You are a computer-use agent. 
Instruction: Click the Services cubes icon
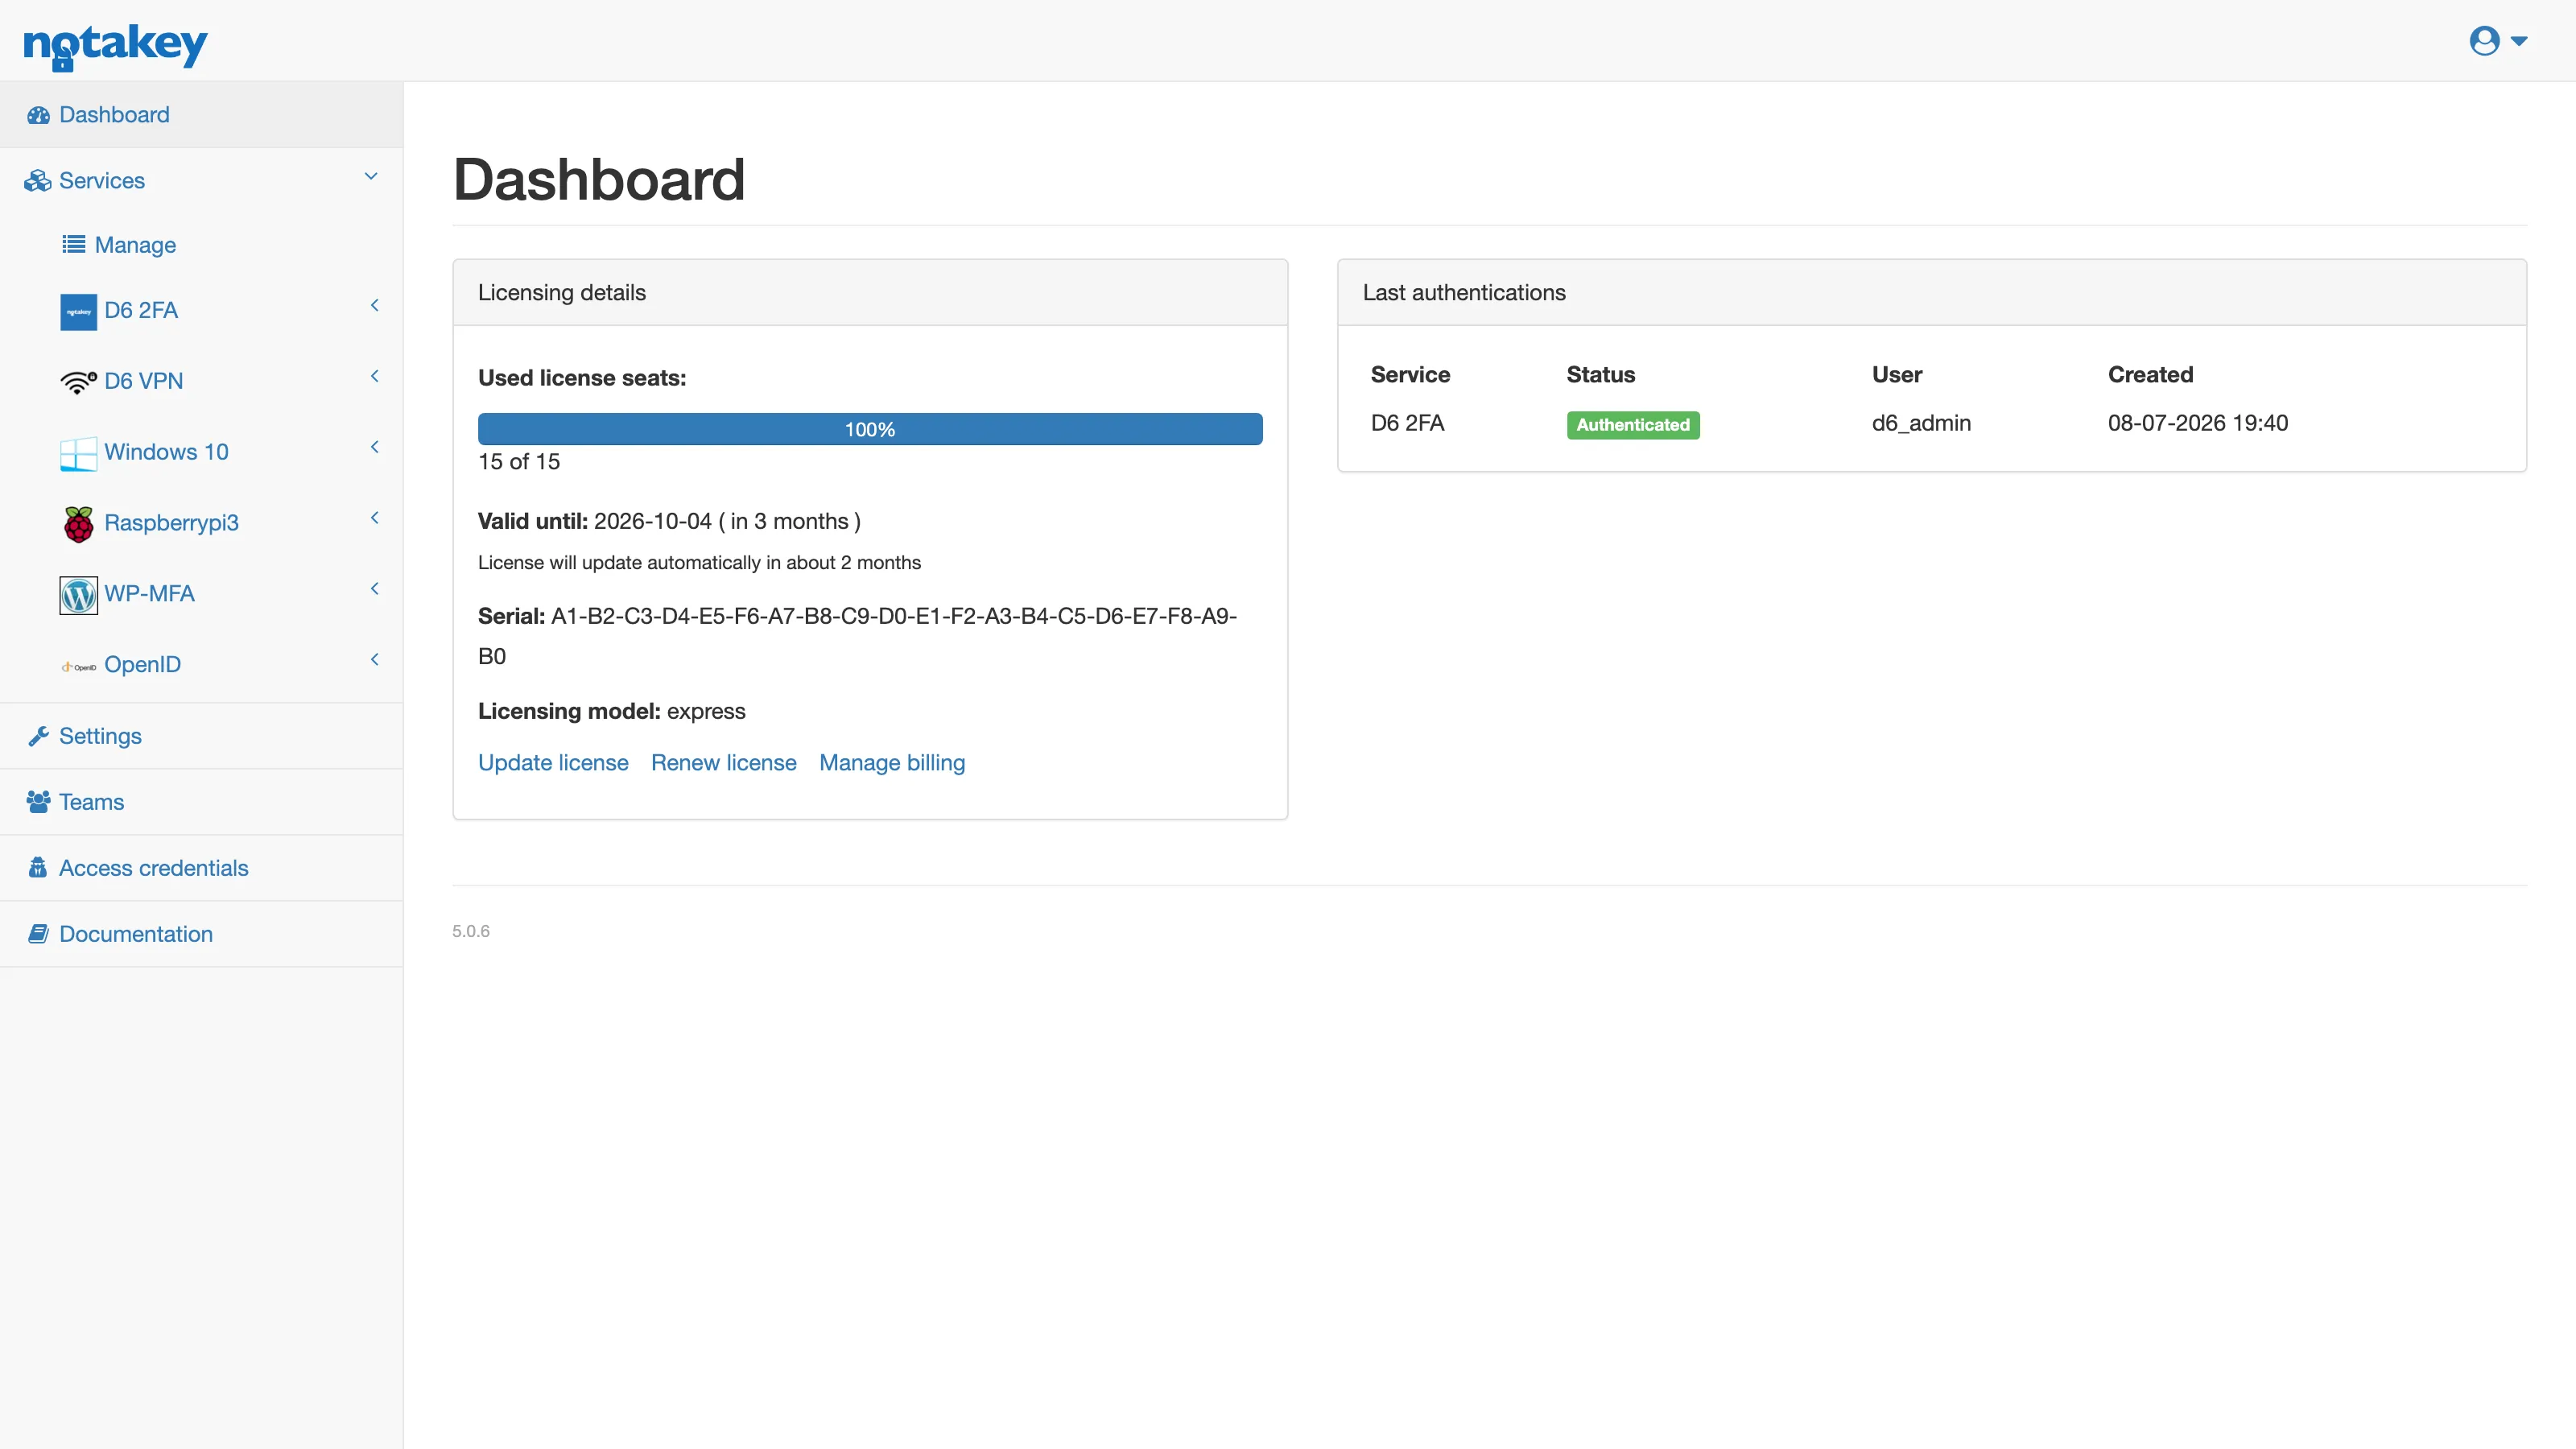pyautogui.click(x=38, y=181)
